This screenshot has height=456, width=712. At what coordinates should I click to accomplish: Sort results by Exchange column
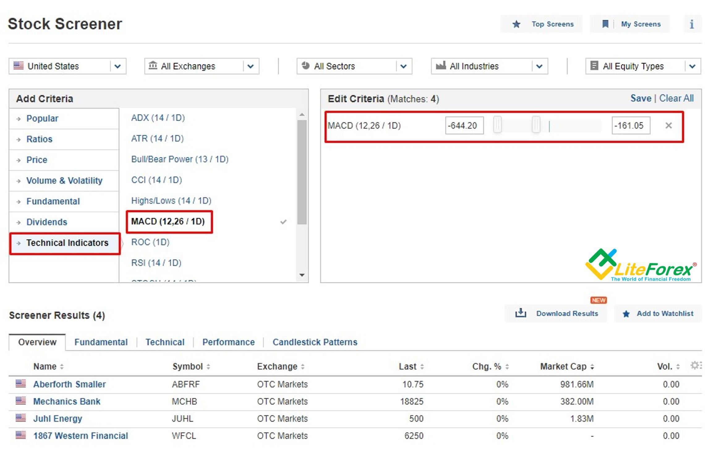click(x=281, y=366)
